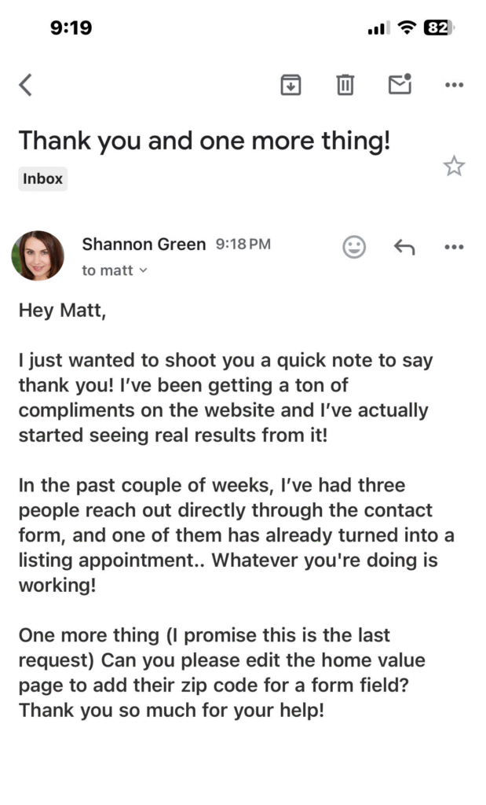486x805 pixels.
Task: Star the 'Thank you and one more thing!' email
Action: (x=454, y=166)
